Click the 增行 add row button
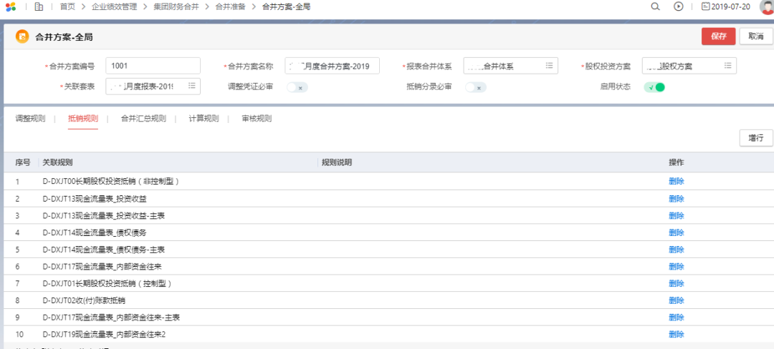This screenshot has height=349, width=774. point(755,138)
